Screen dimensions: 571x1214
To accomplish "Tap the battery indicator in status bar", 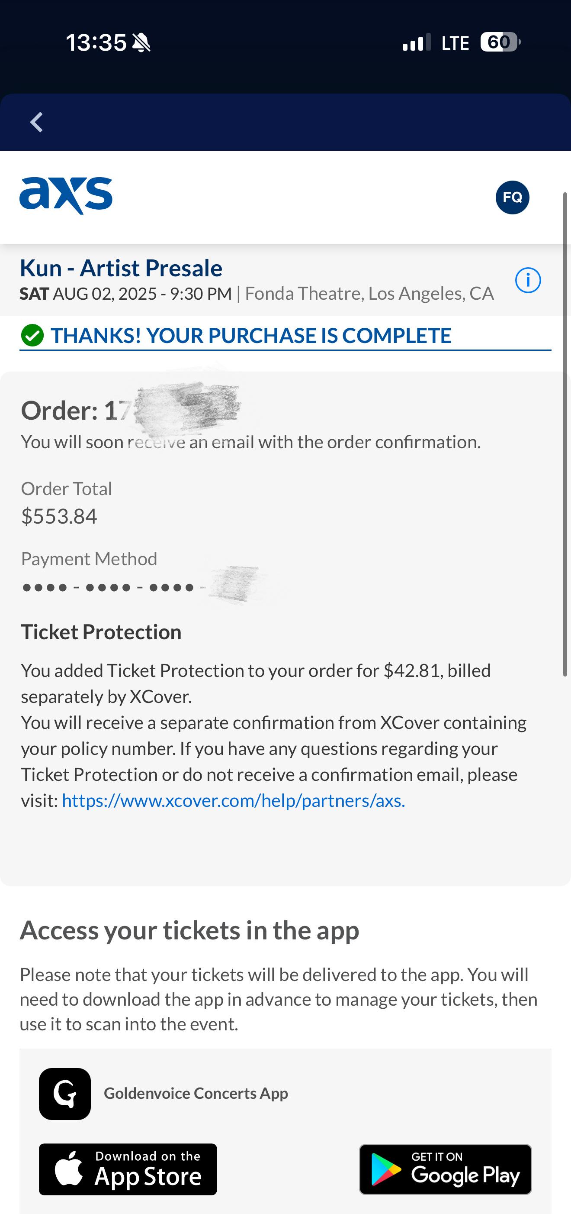I will [500, 42].
